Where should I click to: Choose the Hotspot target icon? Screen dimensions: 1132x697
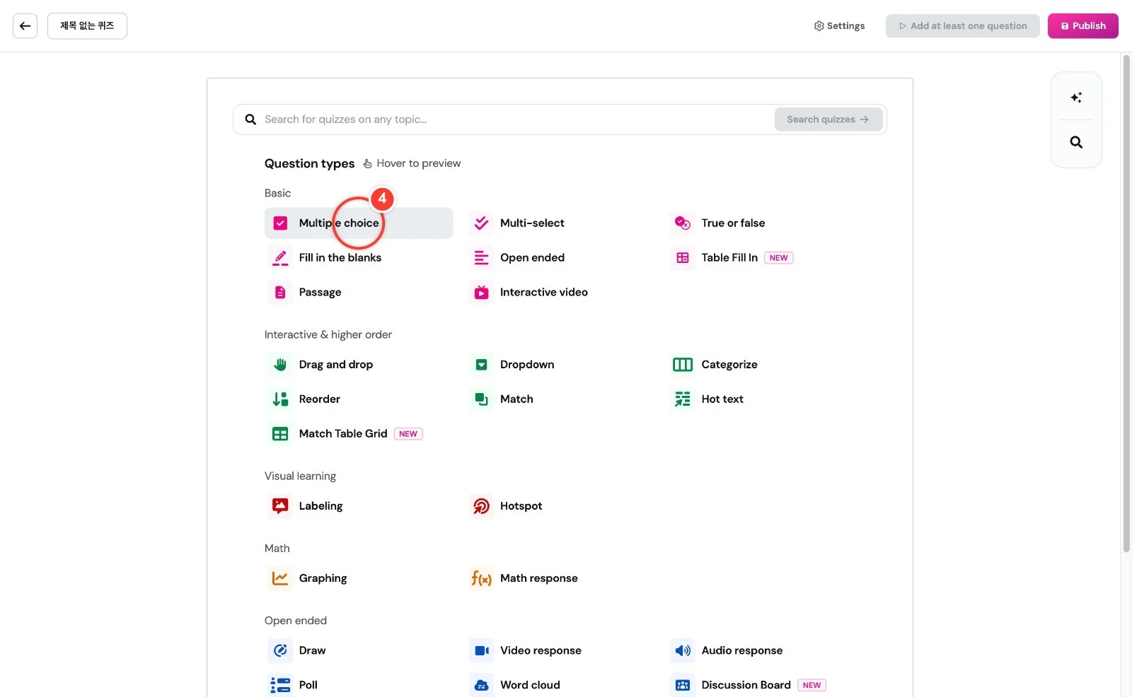pos(481,506)
